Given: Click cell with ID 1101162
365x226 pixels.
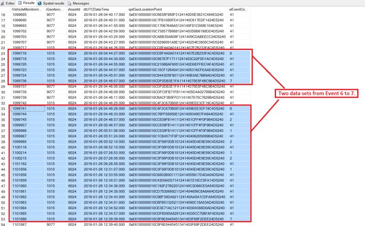Looking at the screenshot, I should (20, 164).
